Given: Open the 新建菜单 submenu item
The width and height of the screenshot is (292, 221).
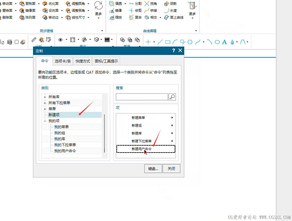Looking at the screenshot, I should [x=146, y=118].
